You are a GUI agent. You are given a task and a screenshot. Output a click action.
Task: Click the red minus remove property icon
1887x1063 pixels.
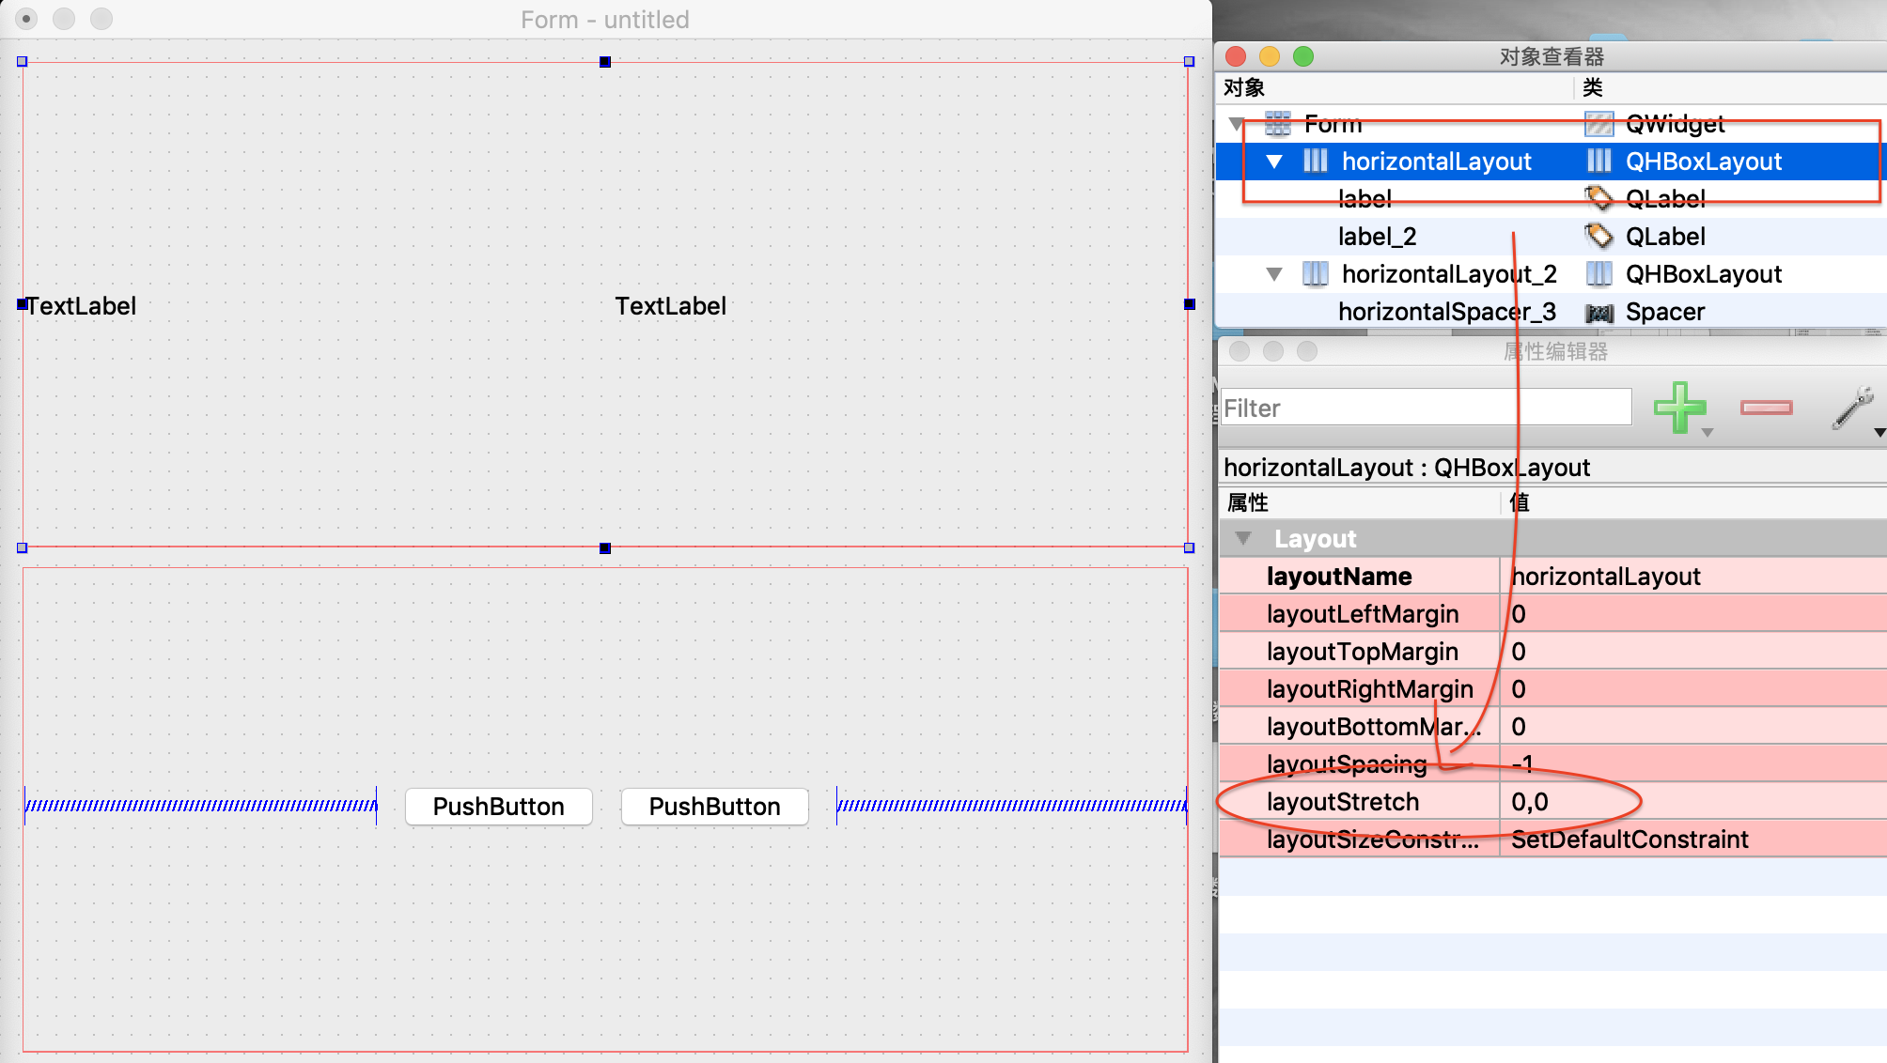pos(1766,407)
